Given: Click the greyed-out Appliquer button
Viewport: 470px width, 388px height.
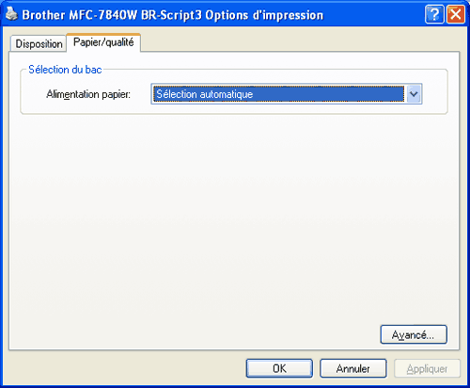Looking at the screenshot, I should 427,368.
